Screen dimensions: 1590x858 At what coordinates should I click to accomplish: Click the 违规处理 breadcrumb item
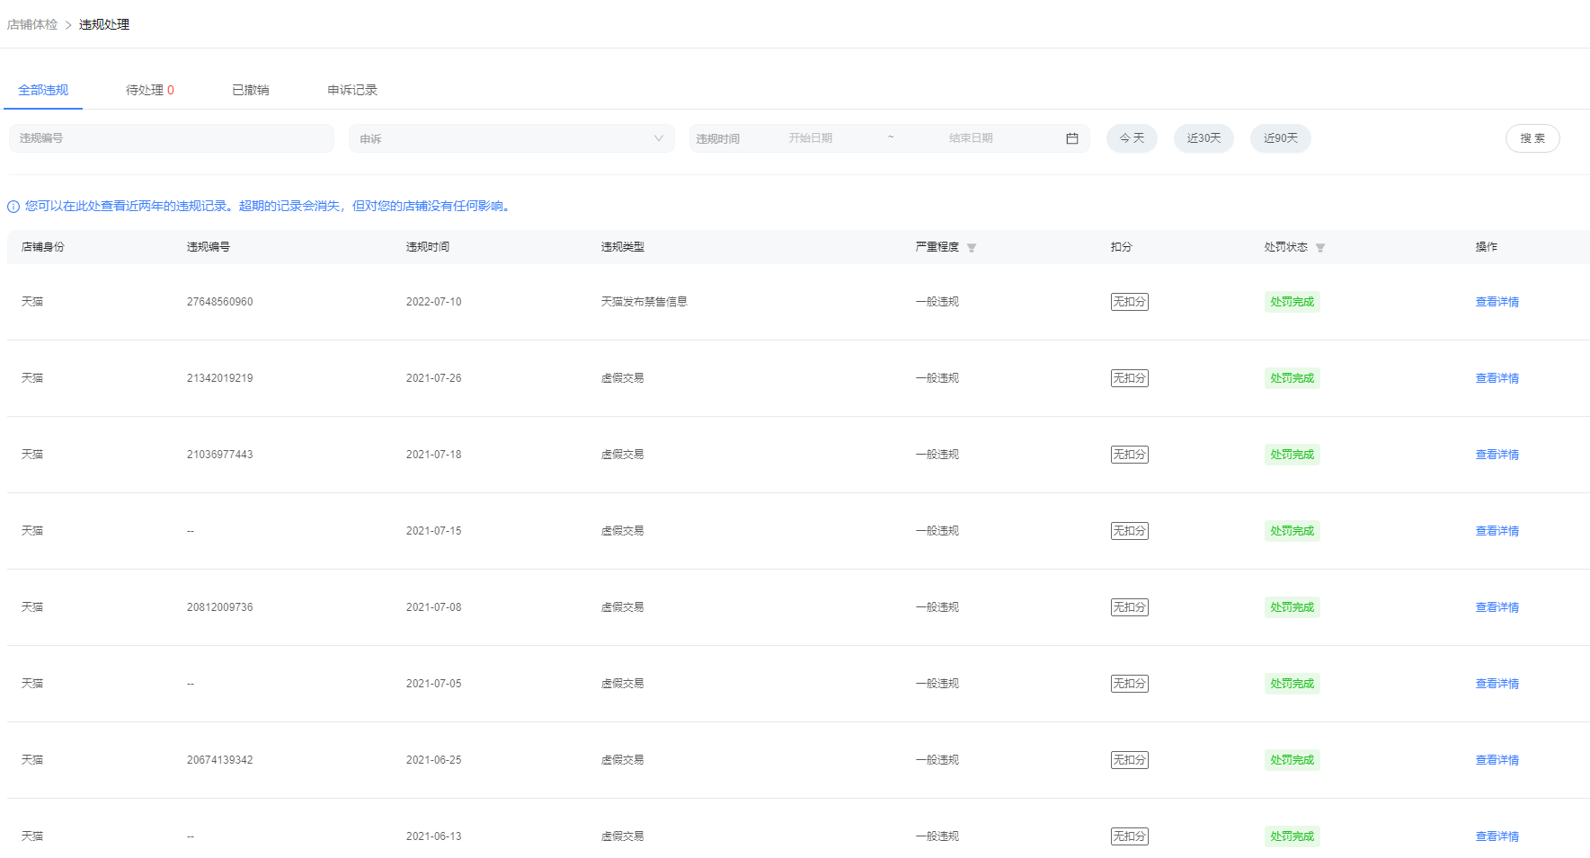pyautogui.click(x=104, y=24)
